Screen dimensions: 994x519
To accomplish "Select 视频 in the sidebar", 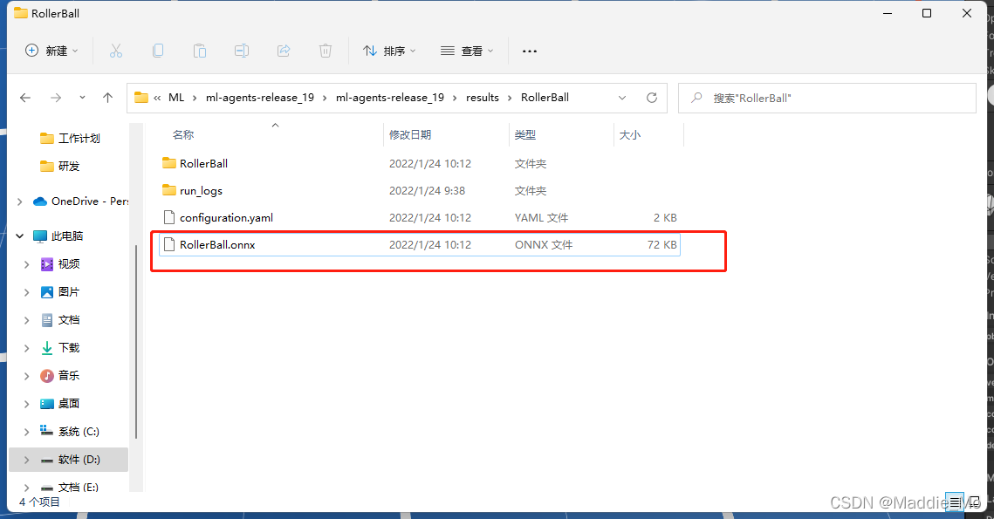I will (60, 264).
